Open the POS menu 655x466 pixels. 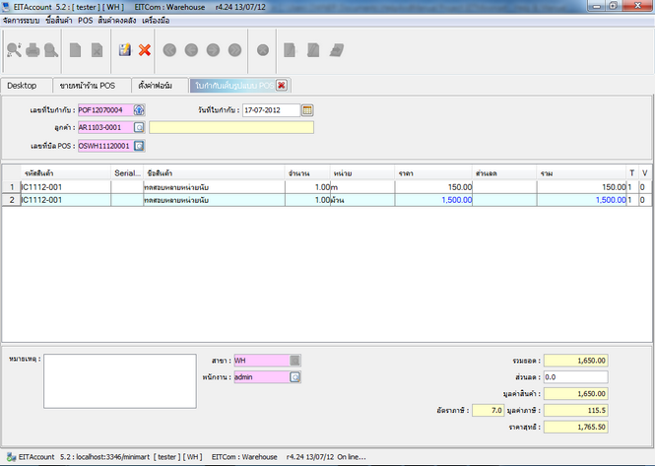tap(86, 20)
